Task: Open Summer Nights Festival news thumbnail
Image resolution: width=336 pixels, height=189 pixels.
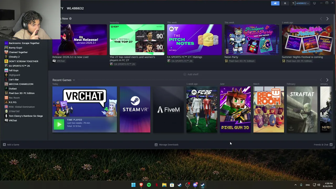Action: coord(307,40)
